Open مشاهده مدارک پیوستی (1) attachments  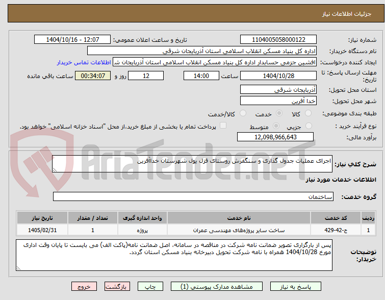pos(217,287)
